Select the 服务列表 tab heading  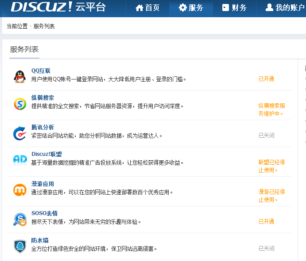(x=24, y=49)
